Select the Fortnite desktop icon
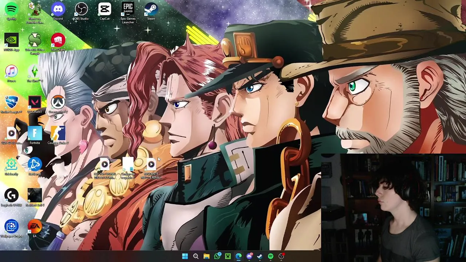This screenshot has width=466, height=262. coord(35,136)
